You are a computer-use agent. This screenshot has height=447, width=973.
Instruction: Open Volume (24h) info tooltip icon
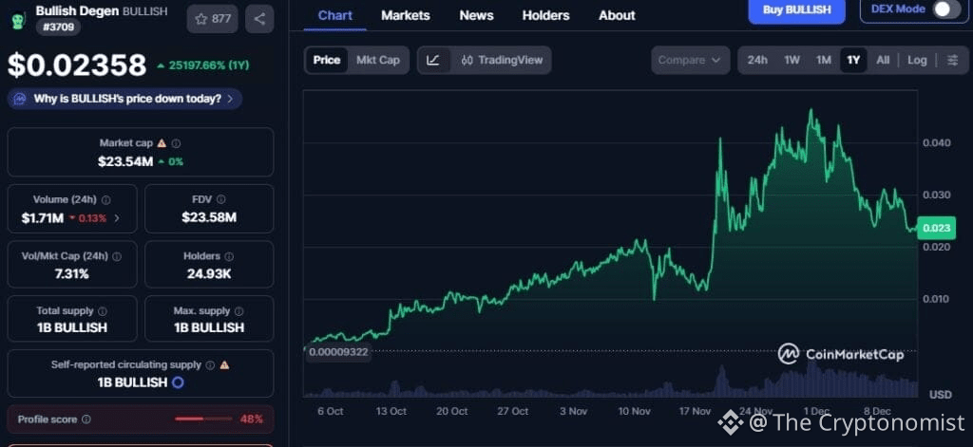106,200
